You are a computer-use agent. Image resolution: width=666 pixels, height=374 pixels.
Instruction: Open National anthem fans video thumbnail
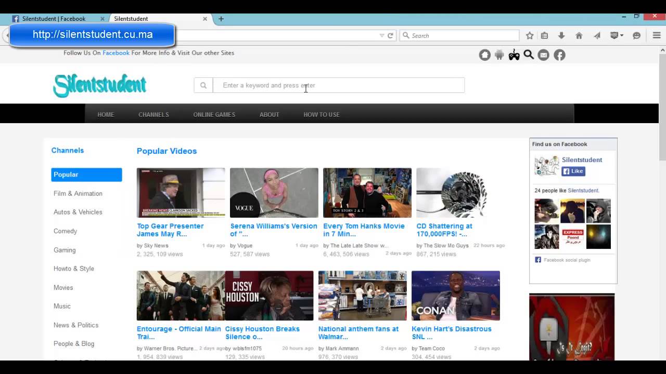pos(363,296)
